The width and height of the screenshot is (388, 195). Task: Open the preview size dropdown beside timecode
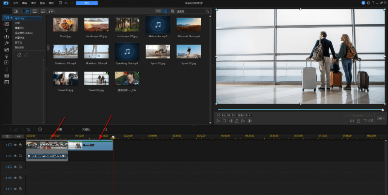pyautogui.click(x=245, y=115)
